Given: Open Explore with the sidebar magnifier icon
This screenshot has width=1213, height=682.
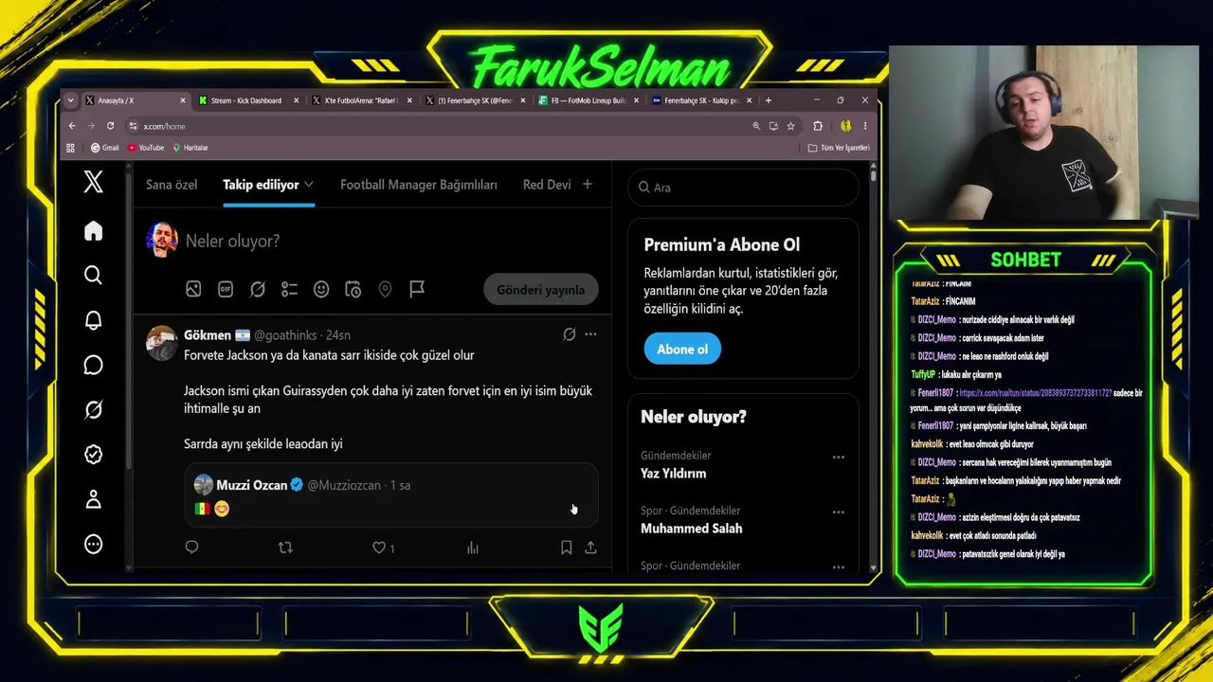Looking at the screenshot, I should [x=93, y=275].
